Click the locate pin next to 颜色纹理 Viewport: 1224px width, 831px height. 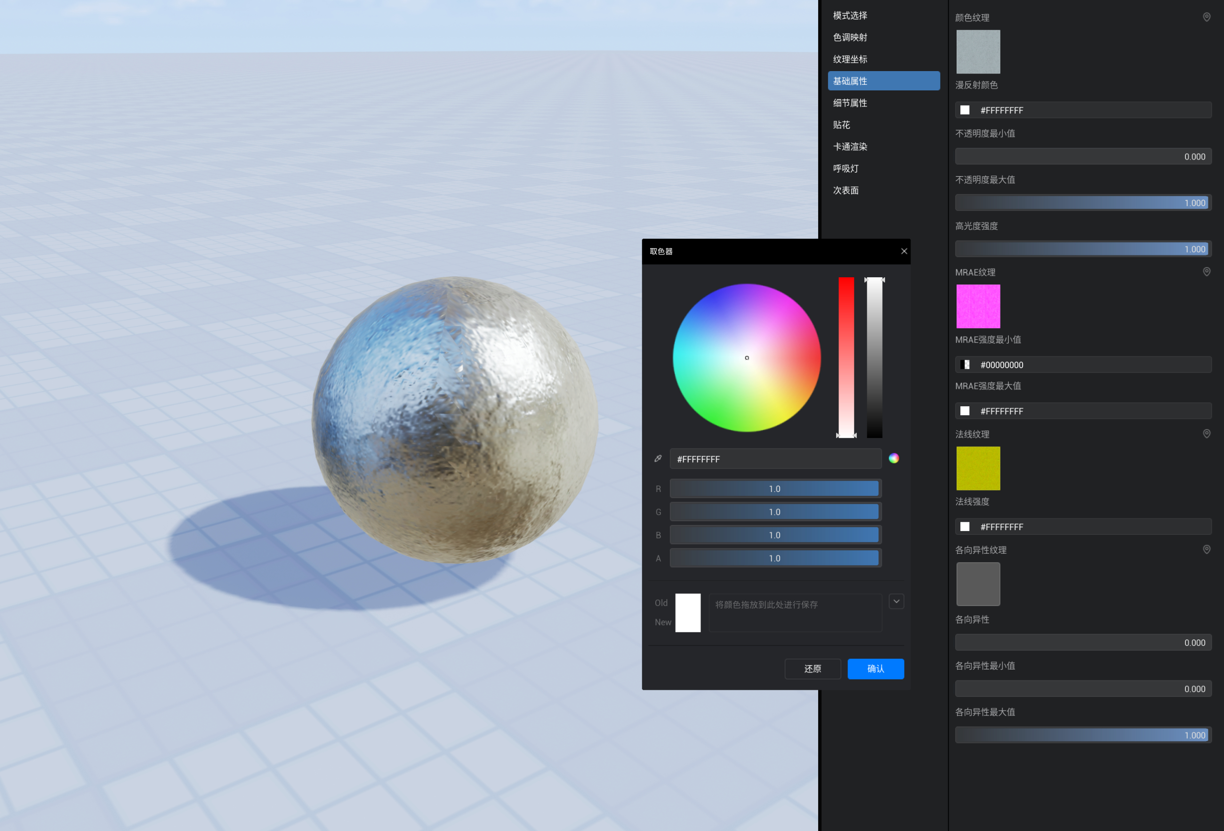(x=1207, y=17)
